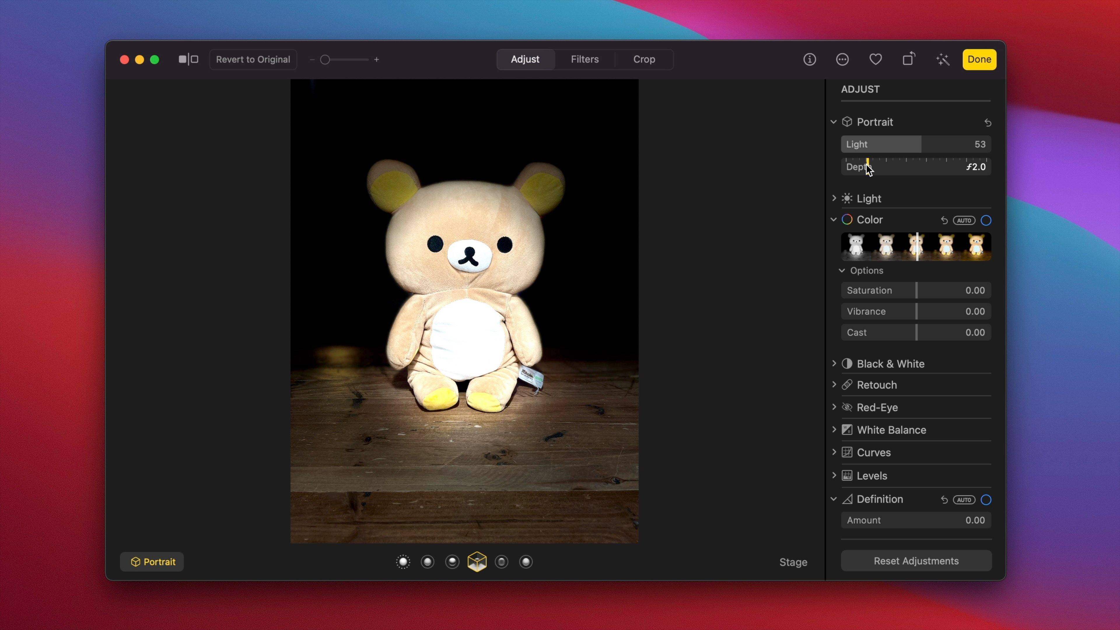
Task: Open the More options ellipsis menu
Action: tap(842, 59)
